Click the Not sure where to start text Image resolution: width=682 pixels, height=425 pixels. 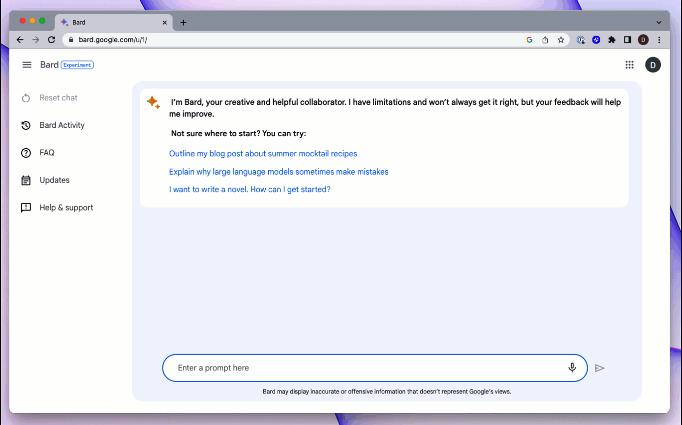tap(239, 134)
